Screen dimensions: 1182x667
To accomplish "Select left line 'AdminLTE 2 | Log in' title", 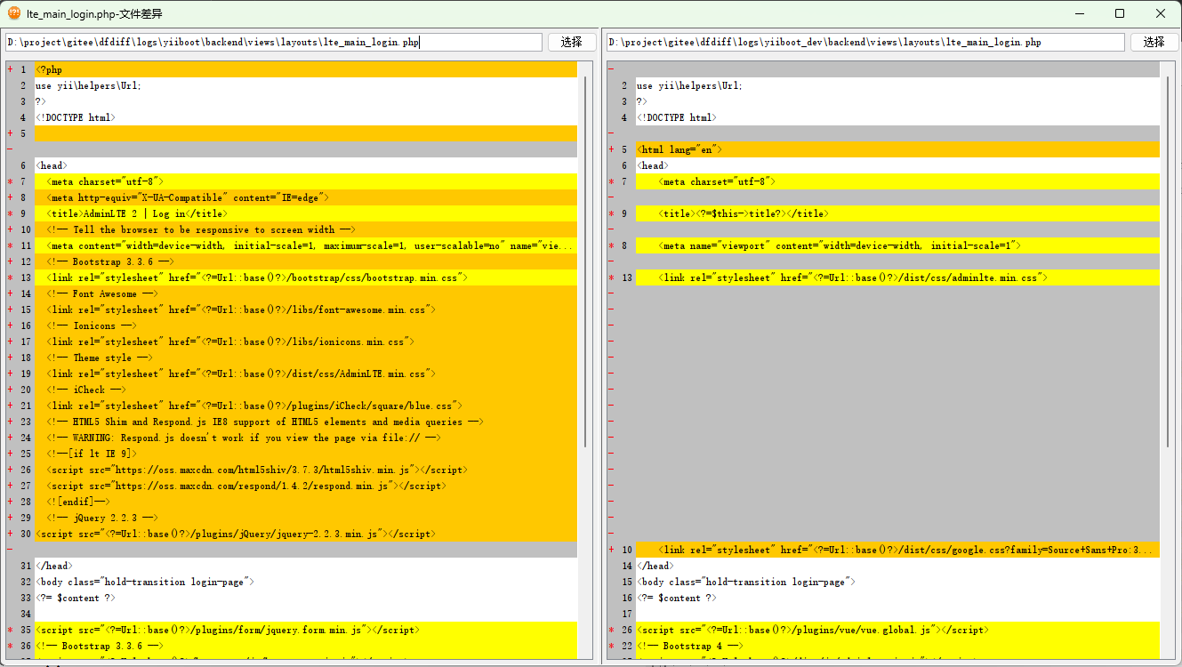I will pos(306,213).
